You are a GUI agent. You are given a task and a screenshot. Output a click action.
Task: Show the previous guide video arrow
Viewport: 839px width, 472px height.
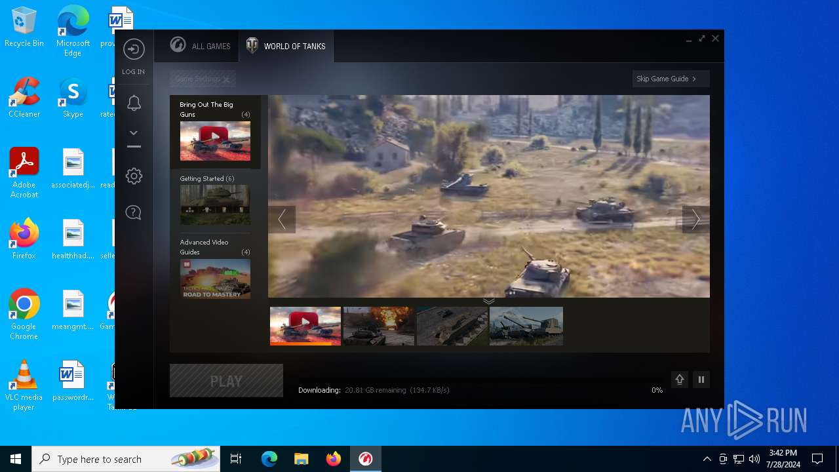click(282, 220)
